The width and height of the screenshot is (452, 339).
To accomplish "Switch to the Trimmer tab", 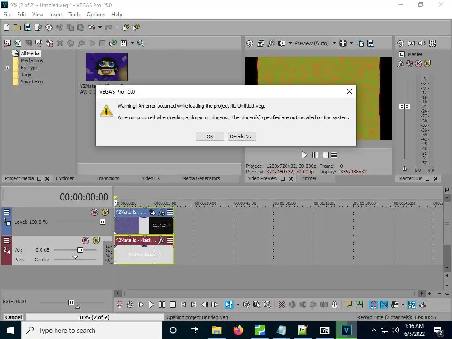I will [x=308, y=178].
